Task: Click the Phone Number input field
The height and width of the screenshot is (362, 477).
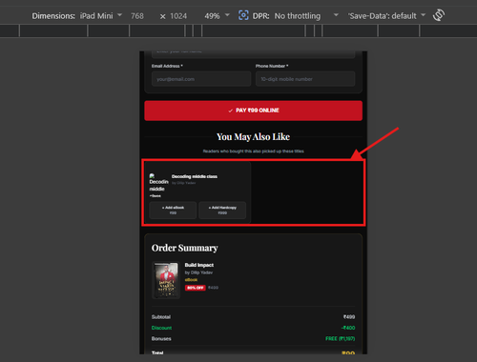Action: (x=305, y=79)
